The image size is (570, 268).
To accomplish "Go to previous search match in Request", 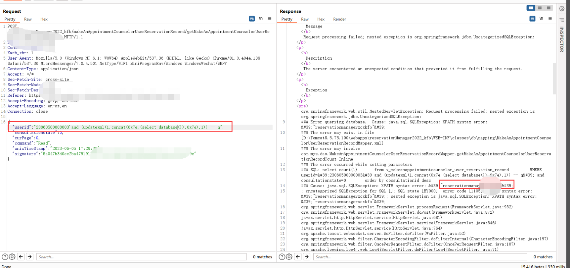I will 21,256.
